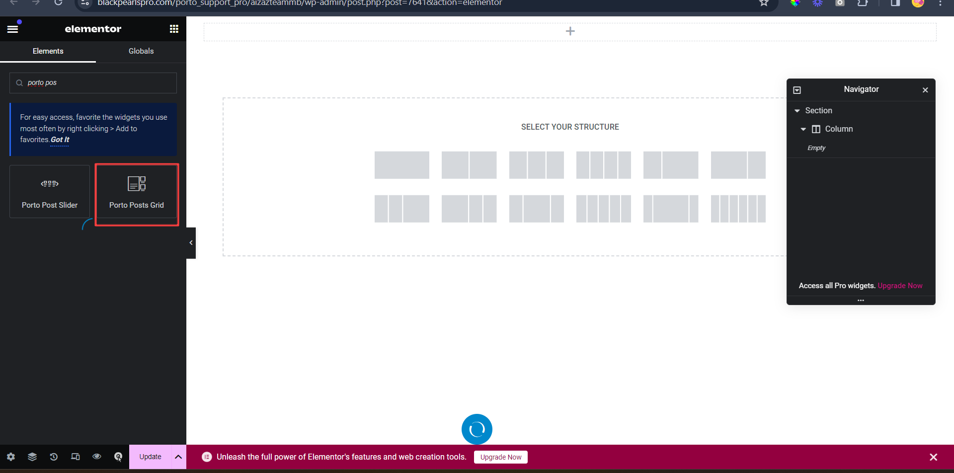Click the purple burst extension icon

click(817, 3)
